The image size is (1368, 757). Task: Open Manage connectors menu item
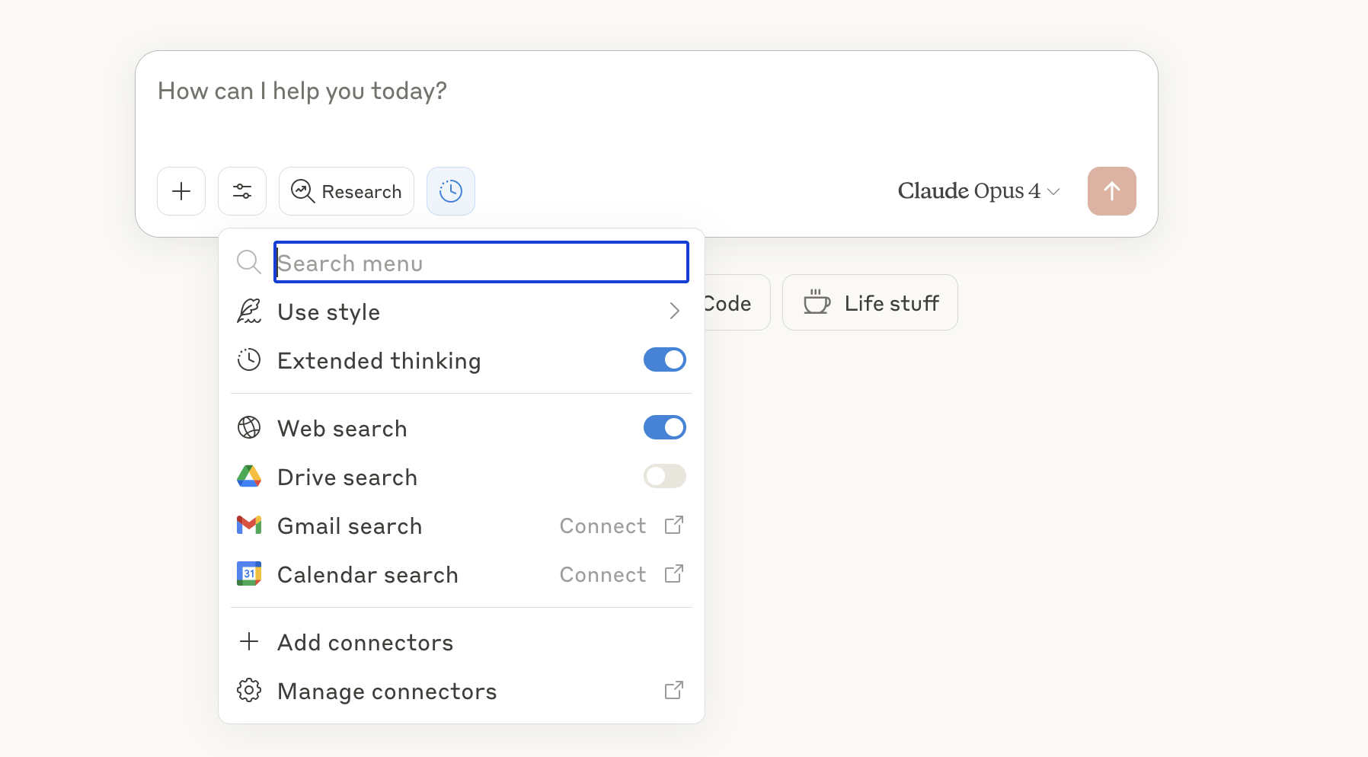462,691
